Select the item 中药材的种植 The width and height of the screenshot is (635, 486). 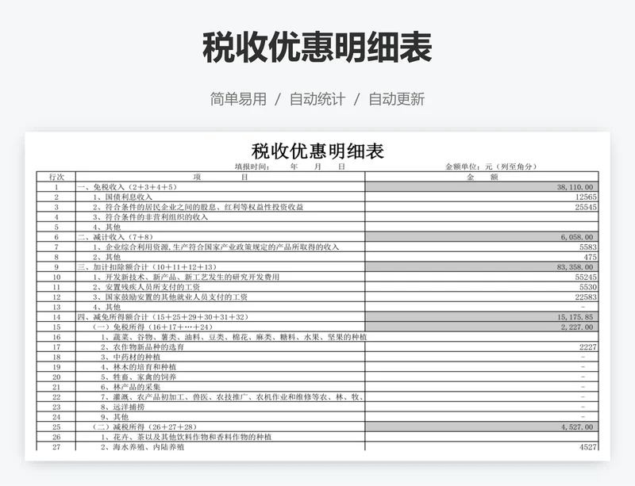coord(221,357)
